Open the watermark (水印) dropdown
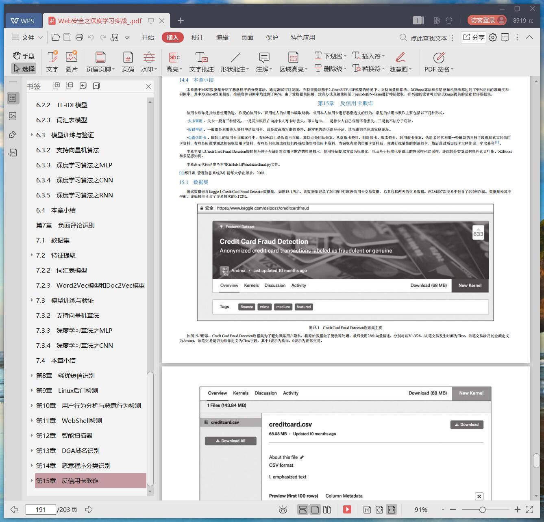This screenshot has height=522, width=544. pyautogui.click(x=149, y=62)
